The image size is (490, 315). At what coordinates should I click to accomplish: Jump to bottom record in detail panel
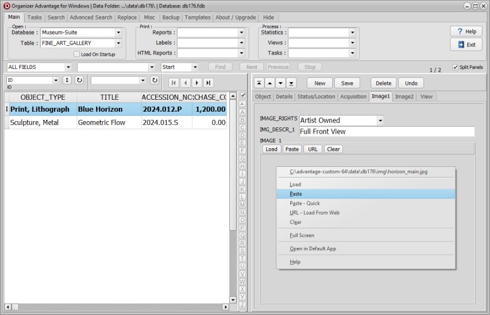pyautogui.click(x=291, y=83)
